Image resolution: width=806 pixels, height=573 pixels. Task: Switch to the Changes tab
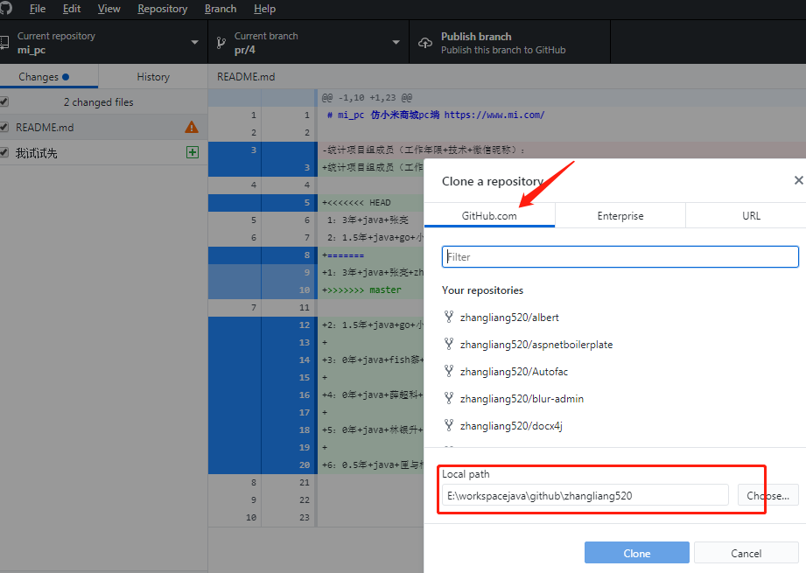49,77
